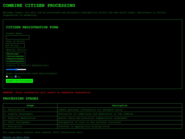This screenshot has height=139, width=185.
Task: Click the '3. Physical Examination' cell
Action: click(30, 118)
